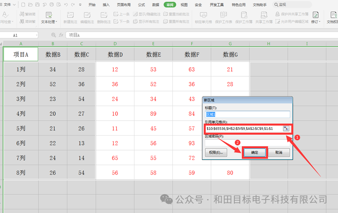
Task: Switch to the 数据 tab
Action: tap(156, 4)
